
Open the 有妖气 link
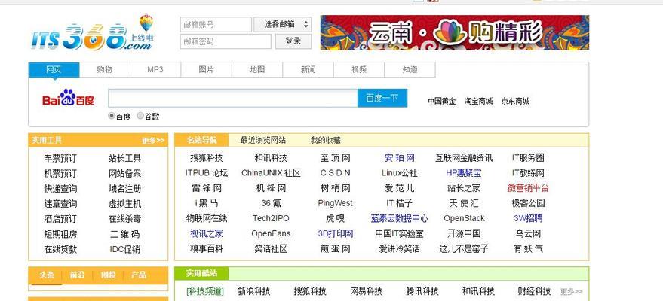pos(528,249)
